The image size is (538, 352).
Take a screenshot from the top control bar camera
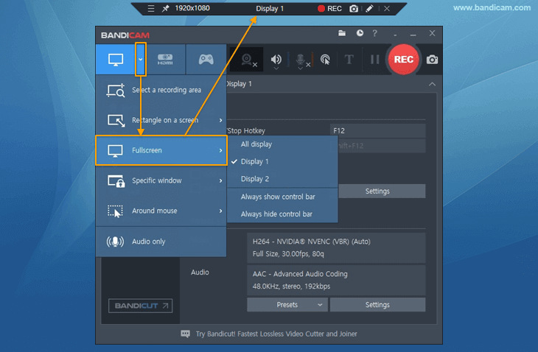[x=354, y=9]
